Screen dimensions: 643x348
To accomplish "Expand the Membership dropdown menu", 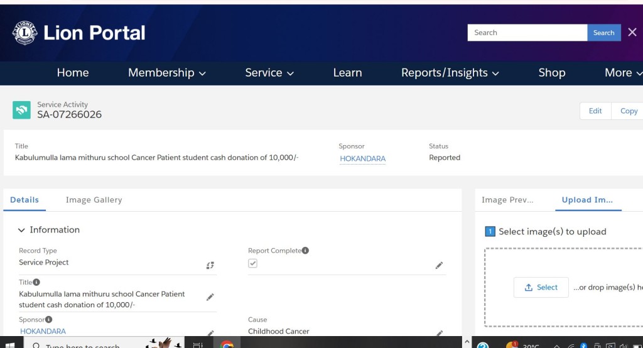I will click(x=167, y=73).
